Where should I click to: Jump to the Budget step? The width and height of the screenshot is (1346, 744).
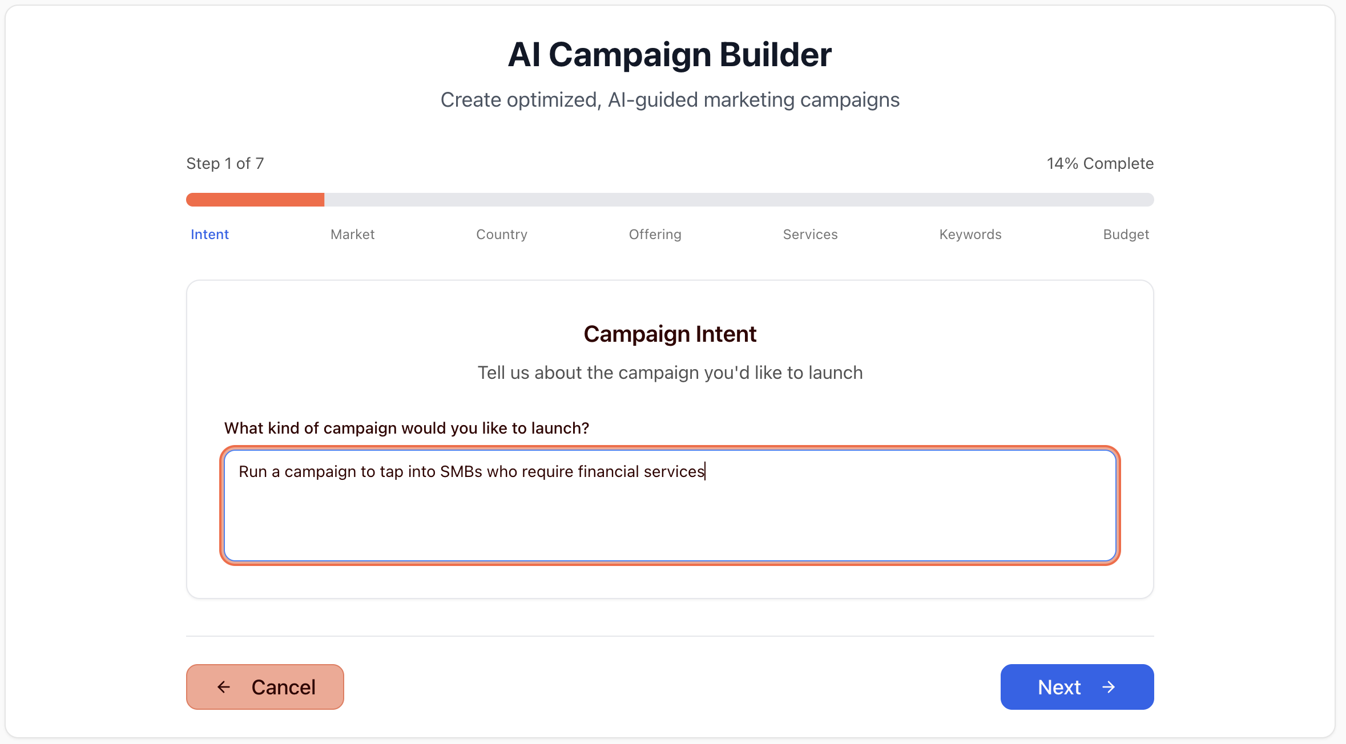pyautogui.click(x=1126, y=234)
